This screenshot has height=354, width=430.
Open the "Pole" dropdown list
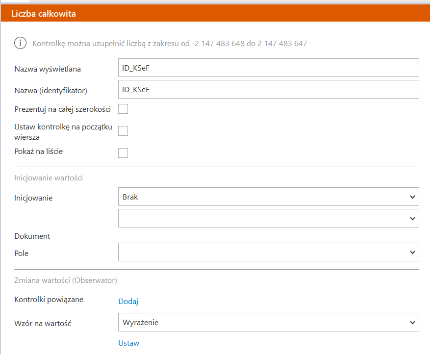click(268, 252)
